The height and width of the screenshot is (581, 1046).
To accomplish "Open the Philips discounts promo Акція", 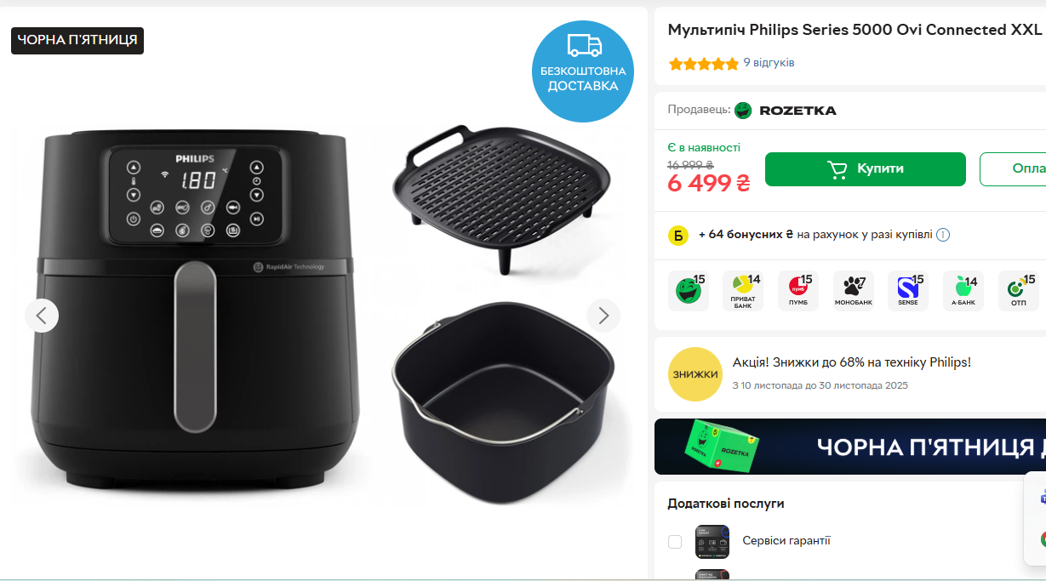I will (852, 362).
